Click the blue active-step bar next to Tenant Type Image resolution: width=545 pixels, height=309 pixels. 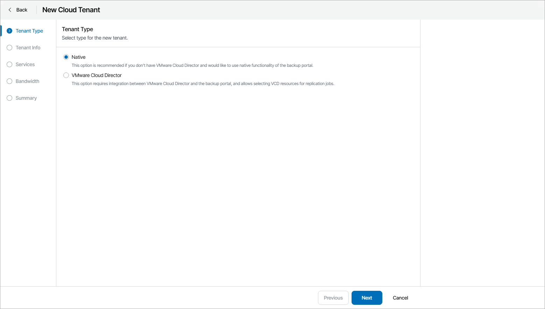[1, 31]
